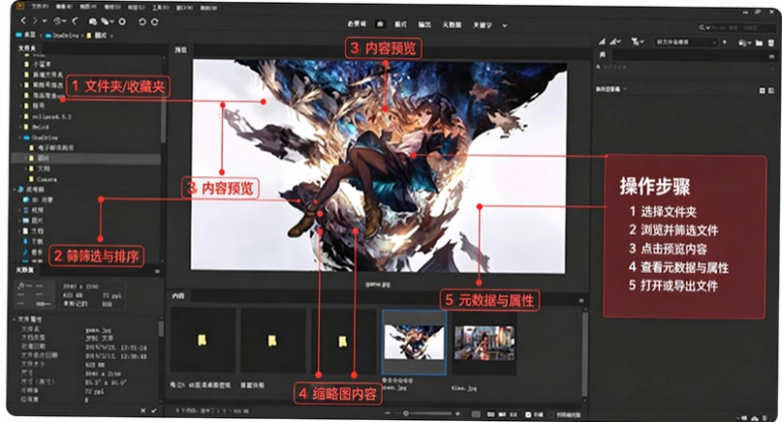Click the library panel search field

(684, 66)
